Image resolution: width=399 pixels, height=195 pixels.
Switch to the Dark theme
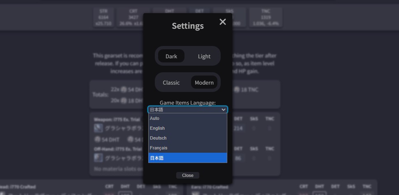coord(171,56)
